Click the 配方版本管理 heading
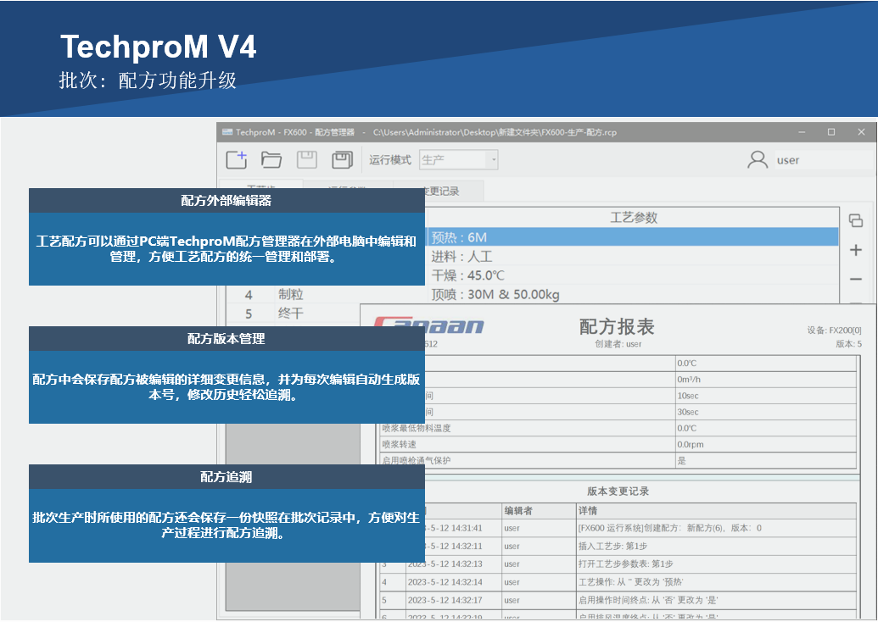The image size is (878, 622). (226, 338)
